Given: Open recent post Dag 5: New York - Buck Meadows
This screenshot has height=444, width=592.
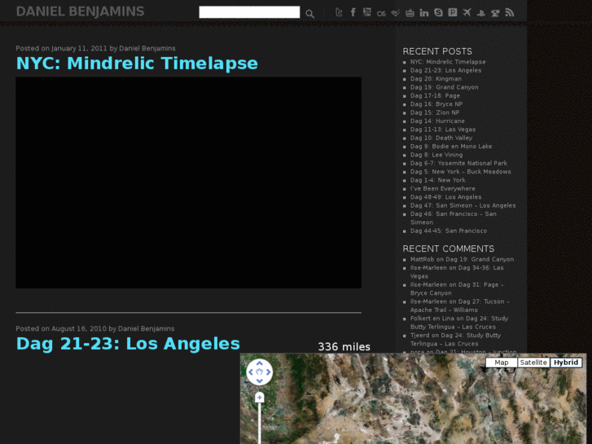Looking at the screenshot, I should (x=460, y=172).
